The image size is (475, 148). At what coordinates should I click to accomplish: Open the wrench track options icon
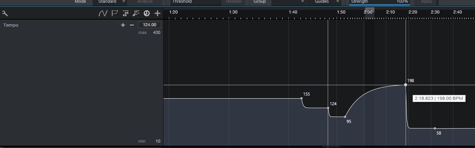pyautogui.click(x=5, y=13)
